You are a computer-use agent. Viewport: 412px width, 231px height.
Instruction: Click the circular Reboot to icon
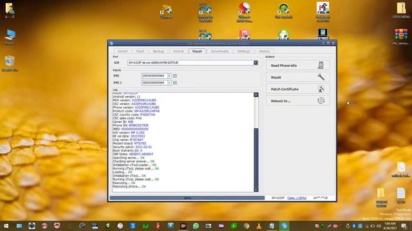pos(321,101)
